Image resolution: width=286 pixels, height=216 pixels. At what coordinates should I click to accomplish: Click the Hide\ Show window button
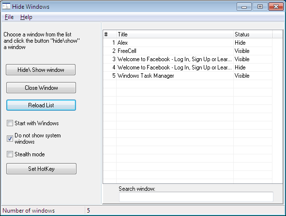point(41,70)
